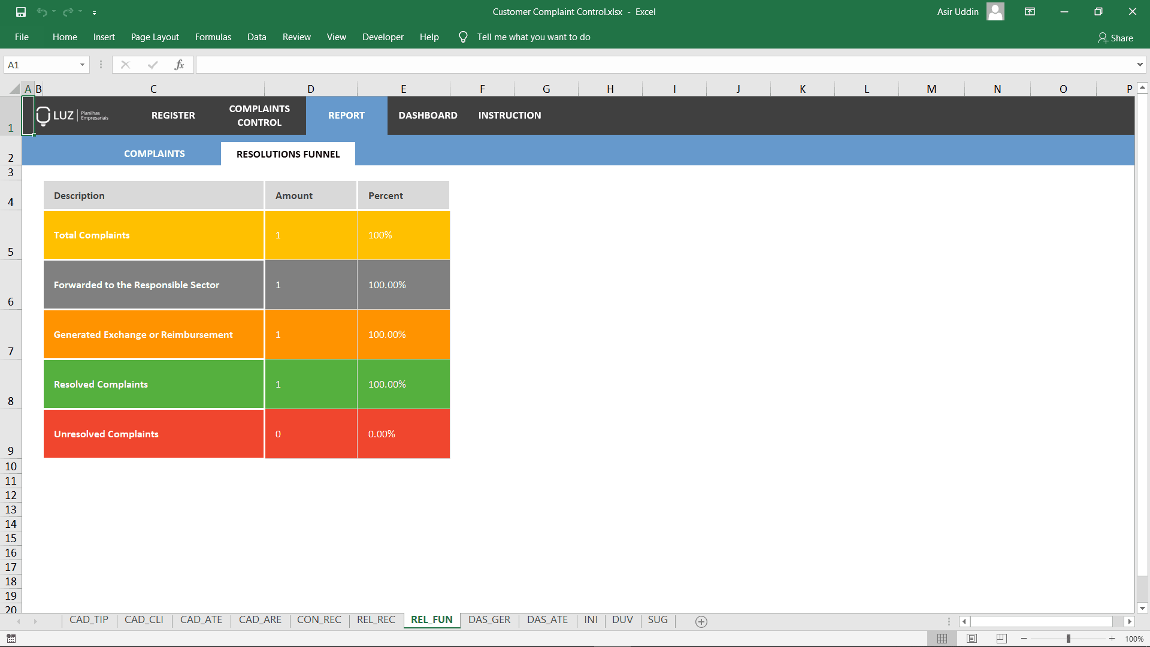Undo the last action
This screenshot has height=647, width=1150.
click(x=40, y=11)
